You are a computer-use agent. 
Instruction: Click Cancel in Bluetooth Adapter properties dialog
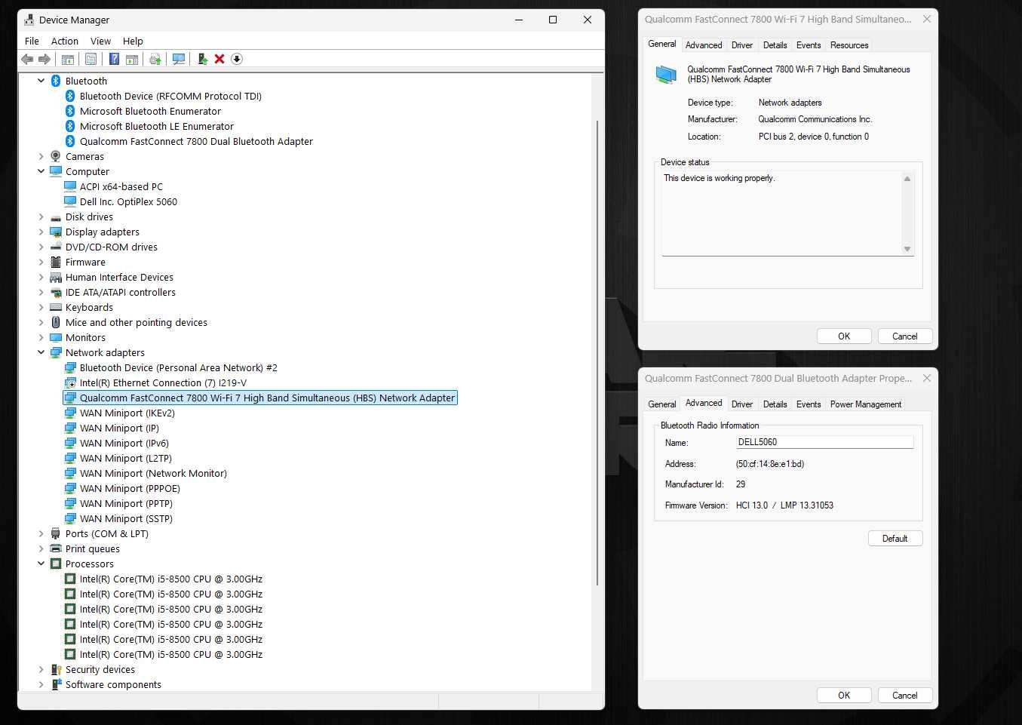[x=904, y=696]
